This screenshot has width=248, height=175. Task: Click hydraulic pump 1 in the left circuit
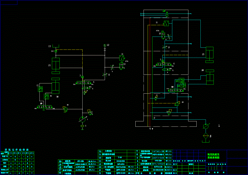(82, 119)
